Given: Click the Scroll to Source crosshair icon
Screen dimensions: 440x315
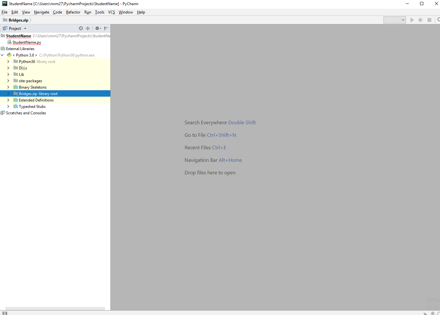Looking at the screenshot, I should [81, 28].
